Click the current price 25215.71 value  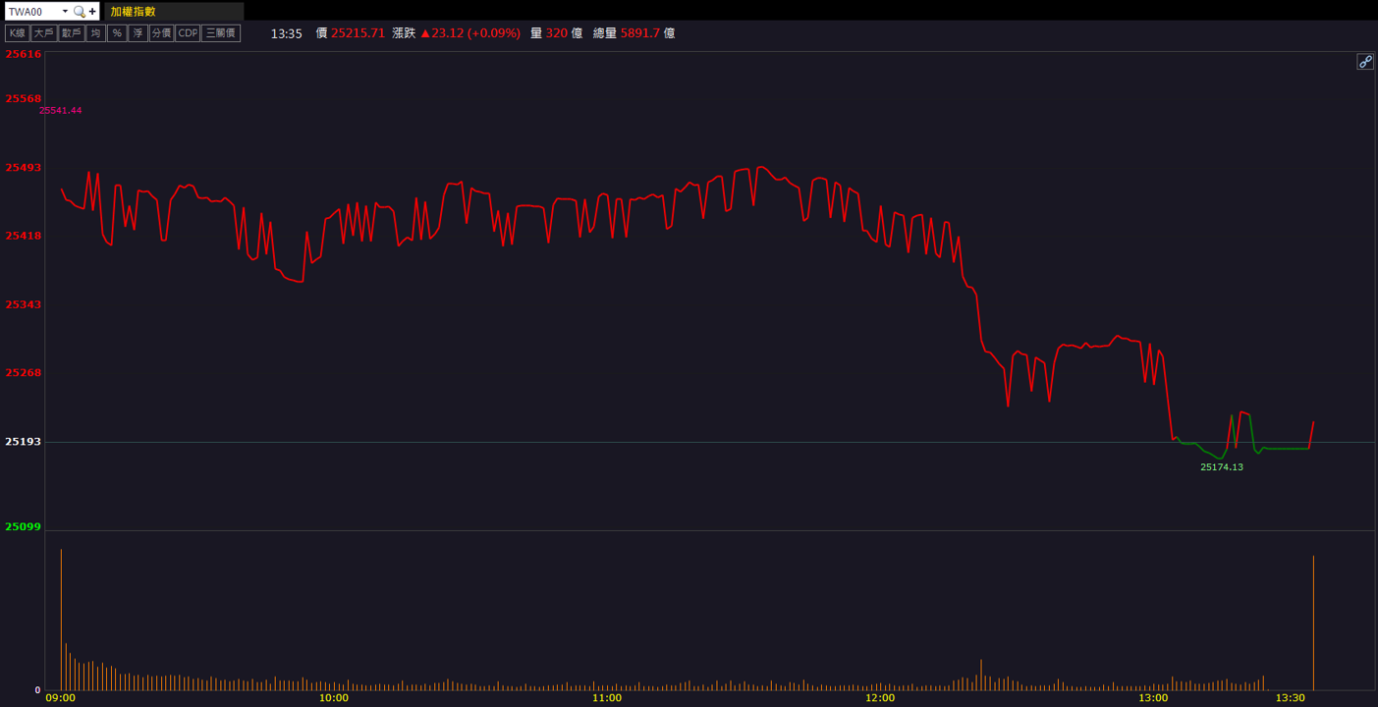point(358,33)
